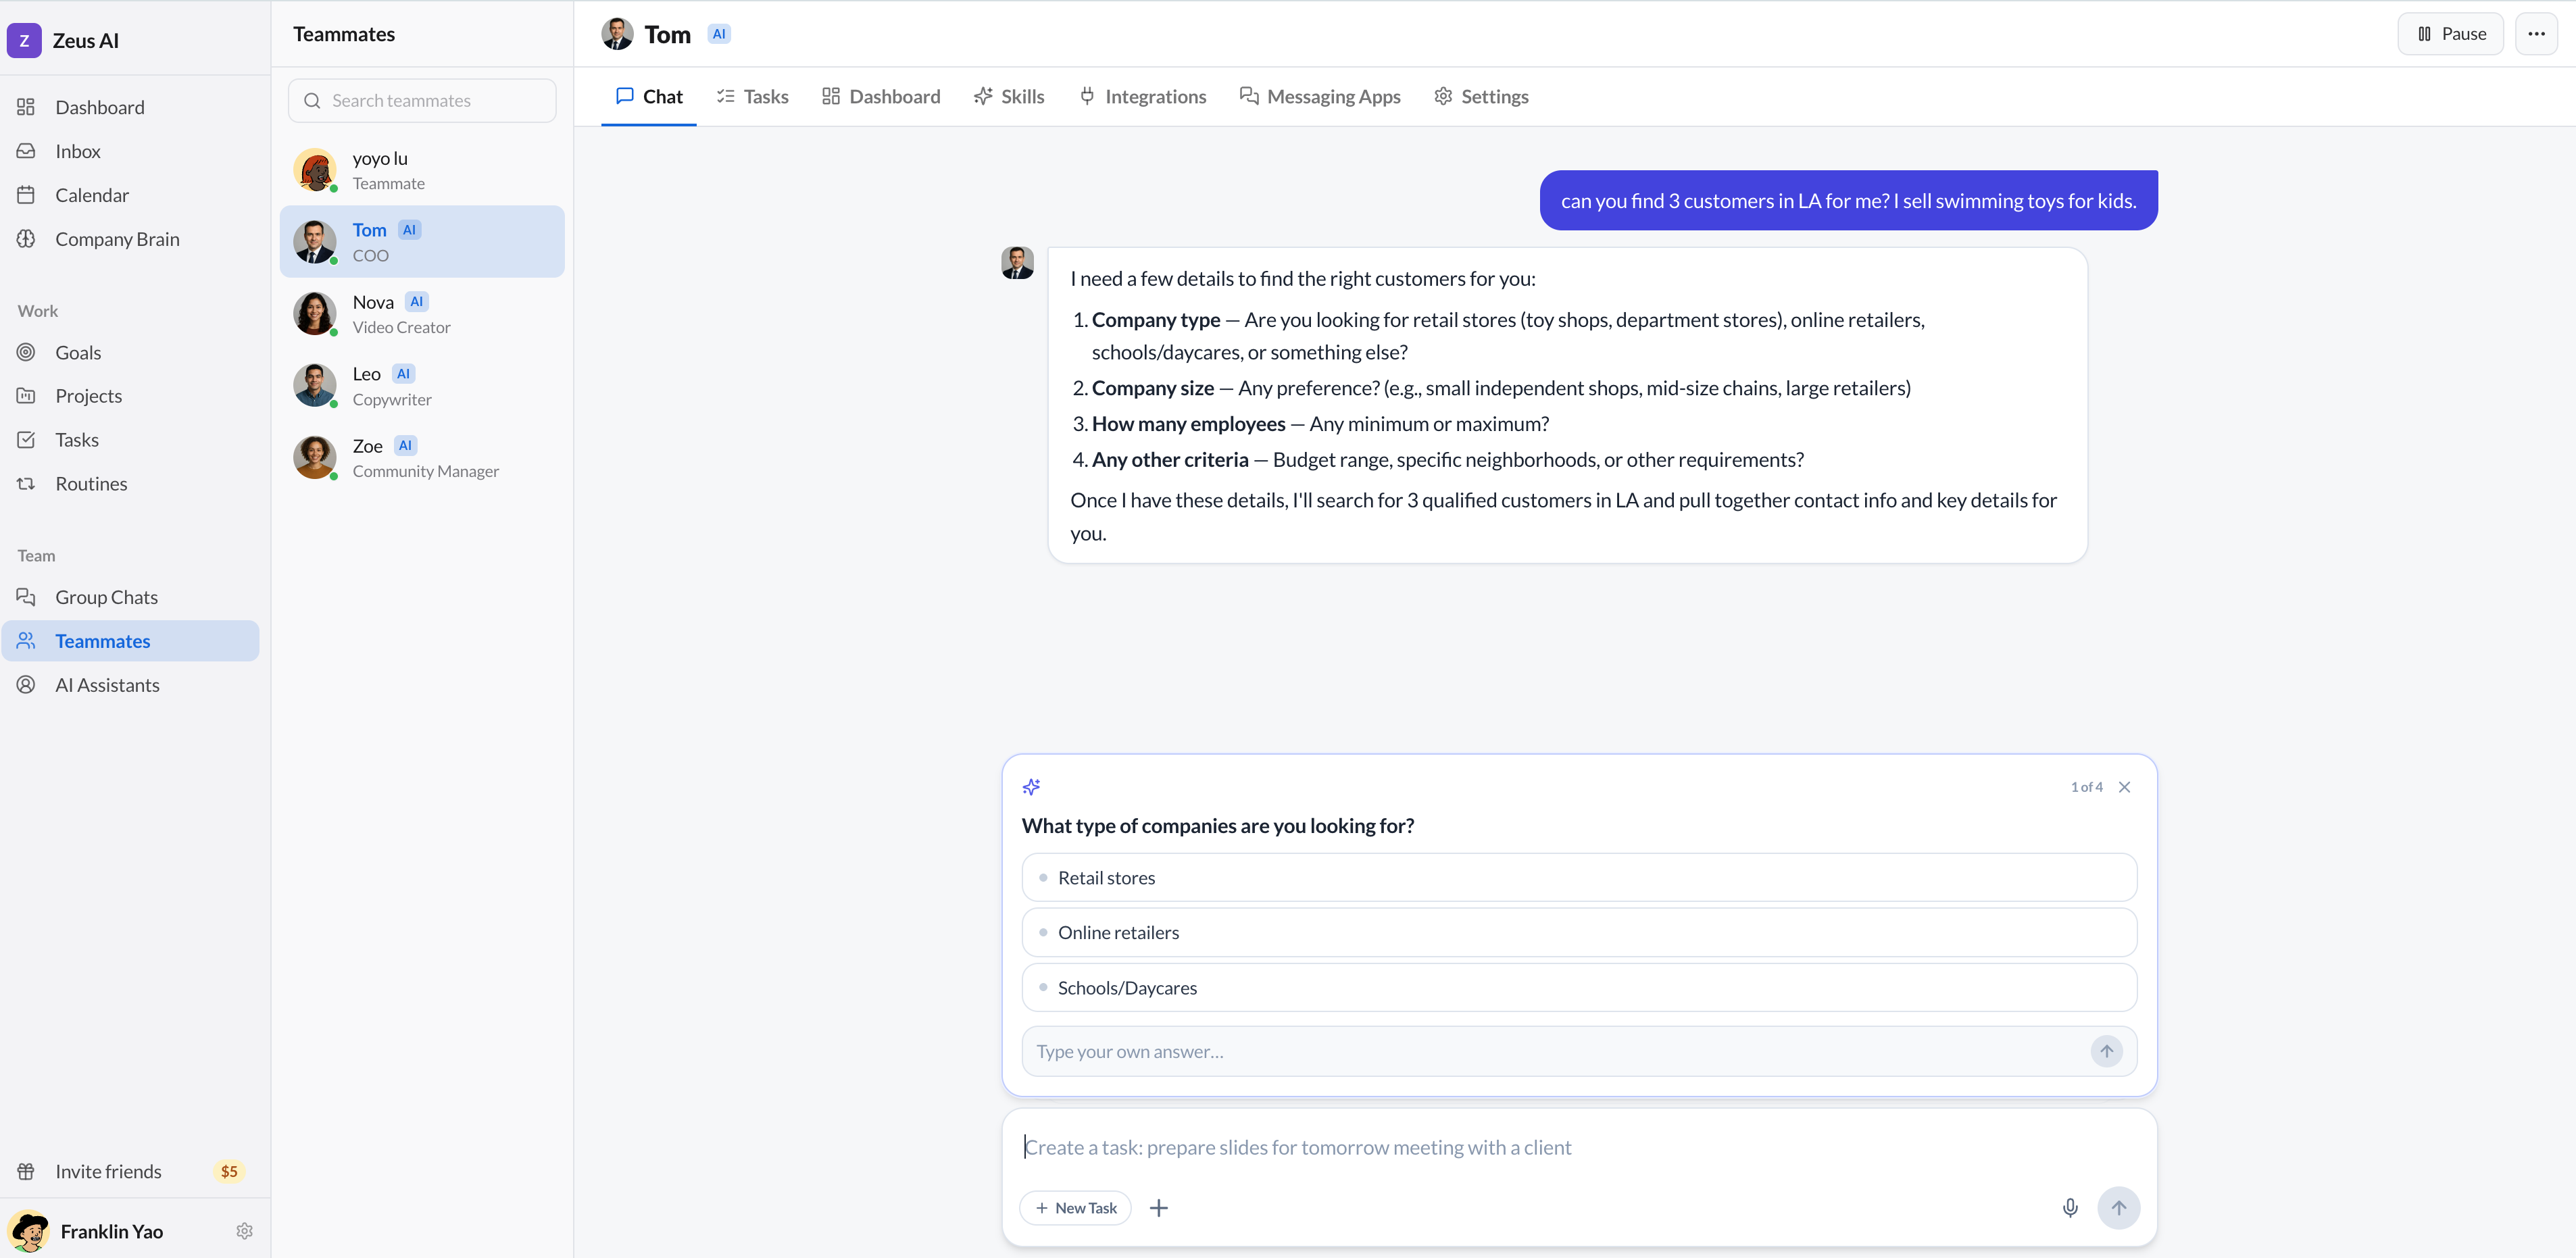Go to Calendar in the sidebar
Viewport: 2576px width, 1258px height.
coord(130,195)
